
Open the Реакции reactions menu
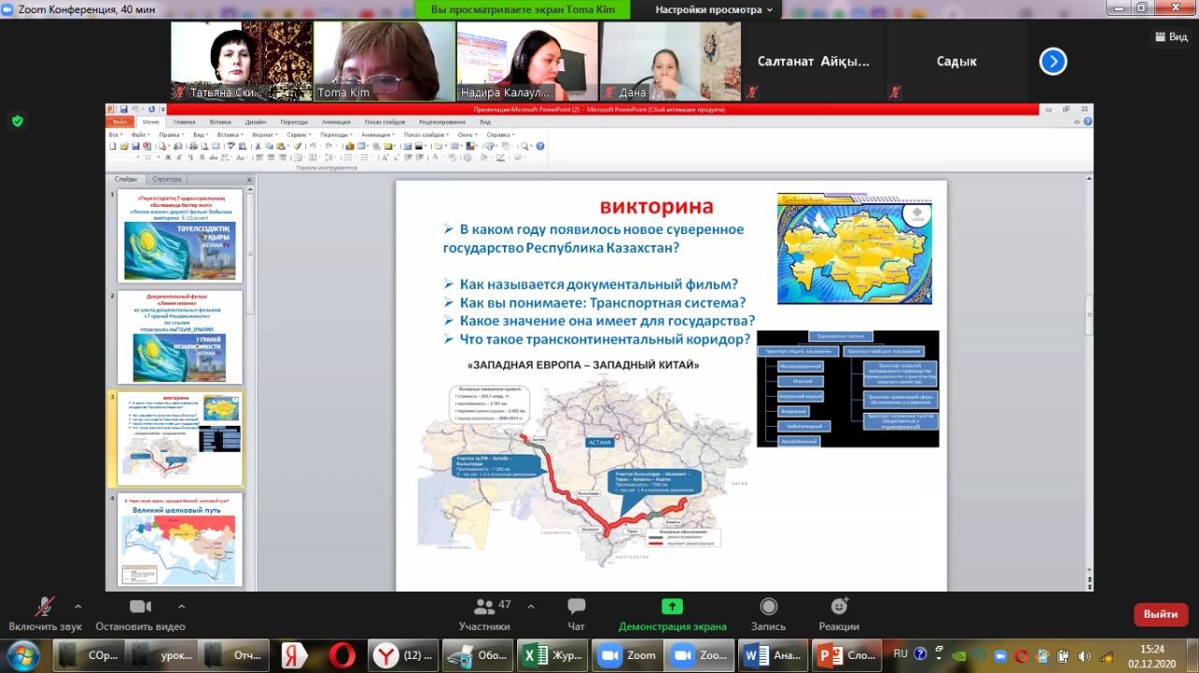point(838,608)
